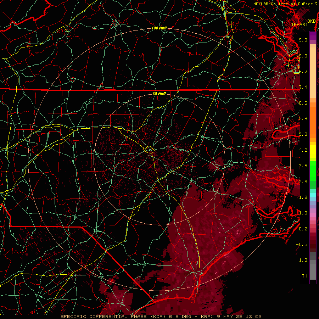The height and width of the screenshot is (319, 319).
Task: Click the 4.2 scale value
Action: (x=303, y=150)
